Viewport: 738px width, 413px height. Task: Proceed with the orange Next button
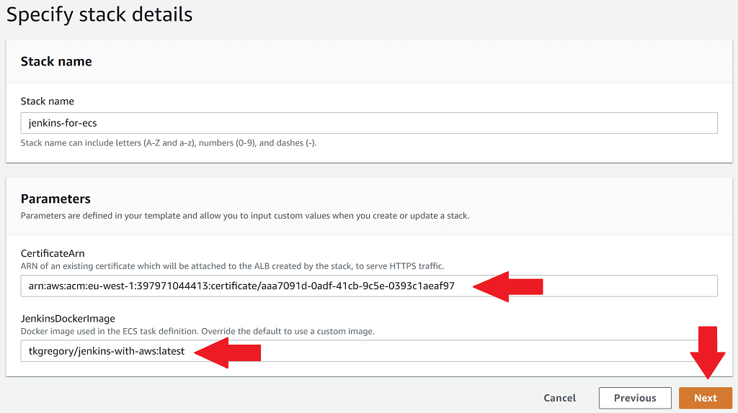(x=705, y=398)
